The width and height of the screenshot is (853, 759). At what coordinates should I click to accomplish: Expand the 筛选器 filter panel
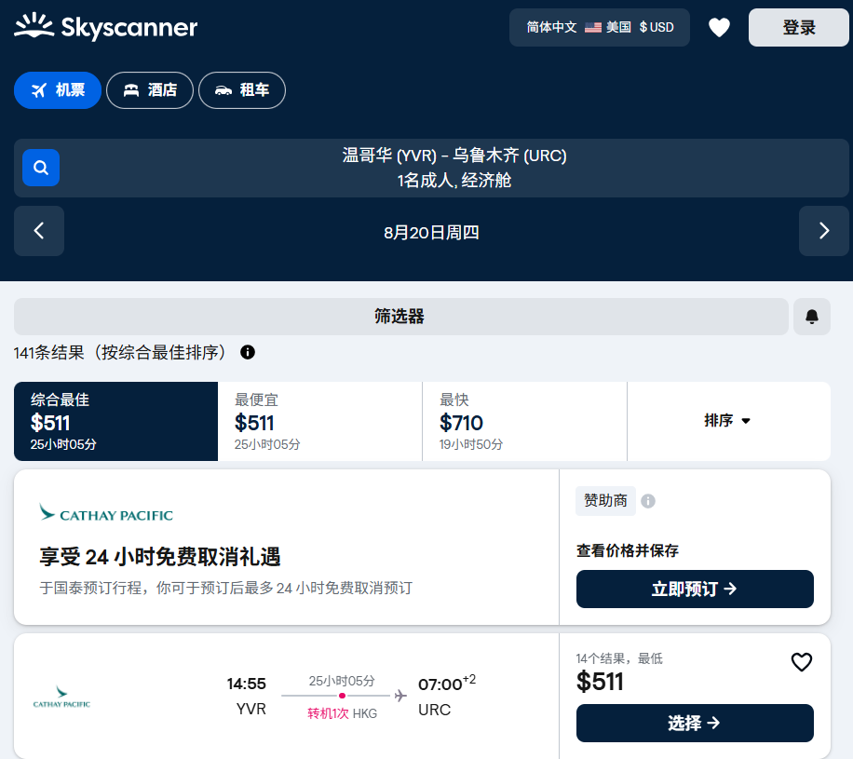click(x=400, y=317)
